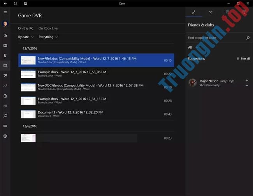The image size is (253, 196).
Task: Click the Friends & clubs heading
Action: coord(201,25)
